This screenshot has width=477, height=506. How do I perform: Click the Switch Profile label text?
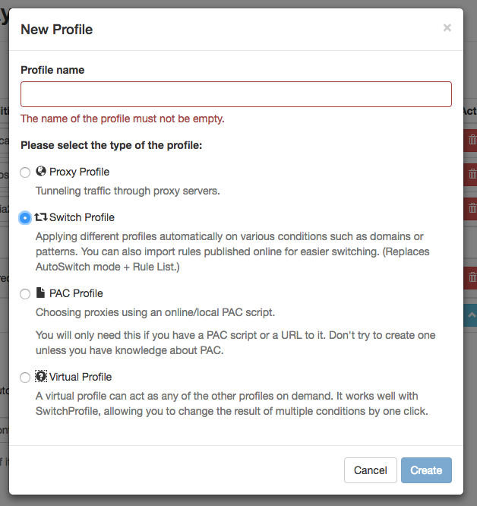pos(81,217)
